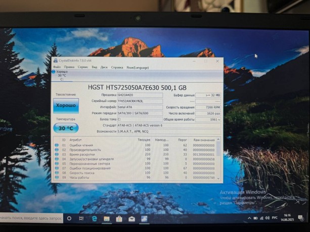
Task: Select the Переназначенные сектора attribute text
Action: (x=90, y=164)
